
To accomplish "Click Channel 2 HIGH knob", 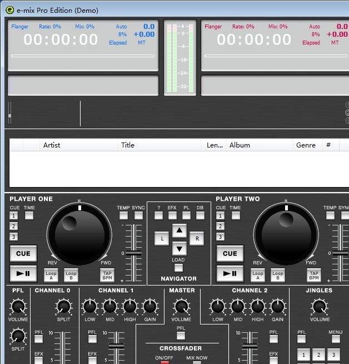I will point(258,307).
